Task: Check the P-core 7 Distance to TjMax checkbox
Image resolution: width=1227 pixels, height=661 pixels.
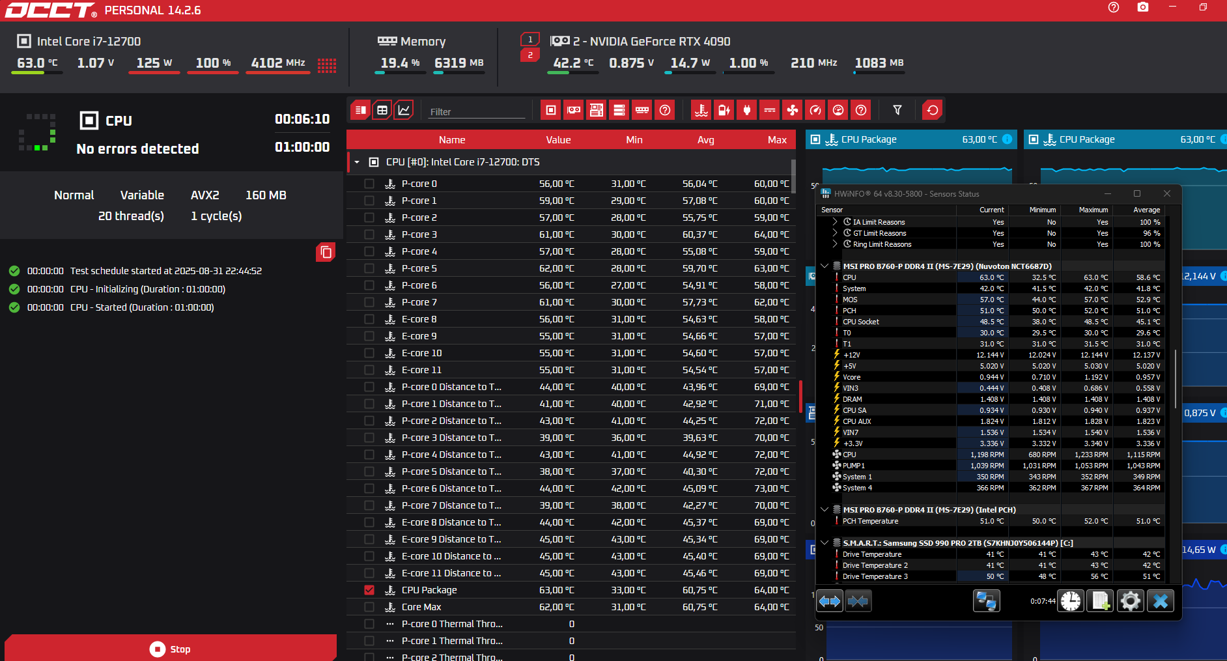Action: click(369, 505)
